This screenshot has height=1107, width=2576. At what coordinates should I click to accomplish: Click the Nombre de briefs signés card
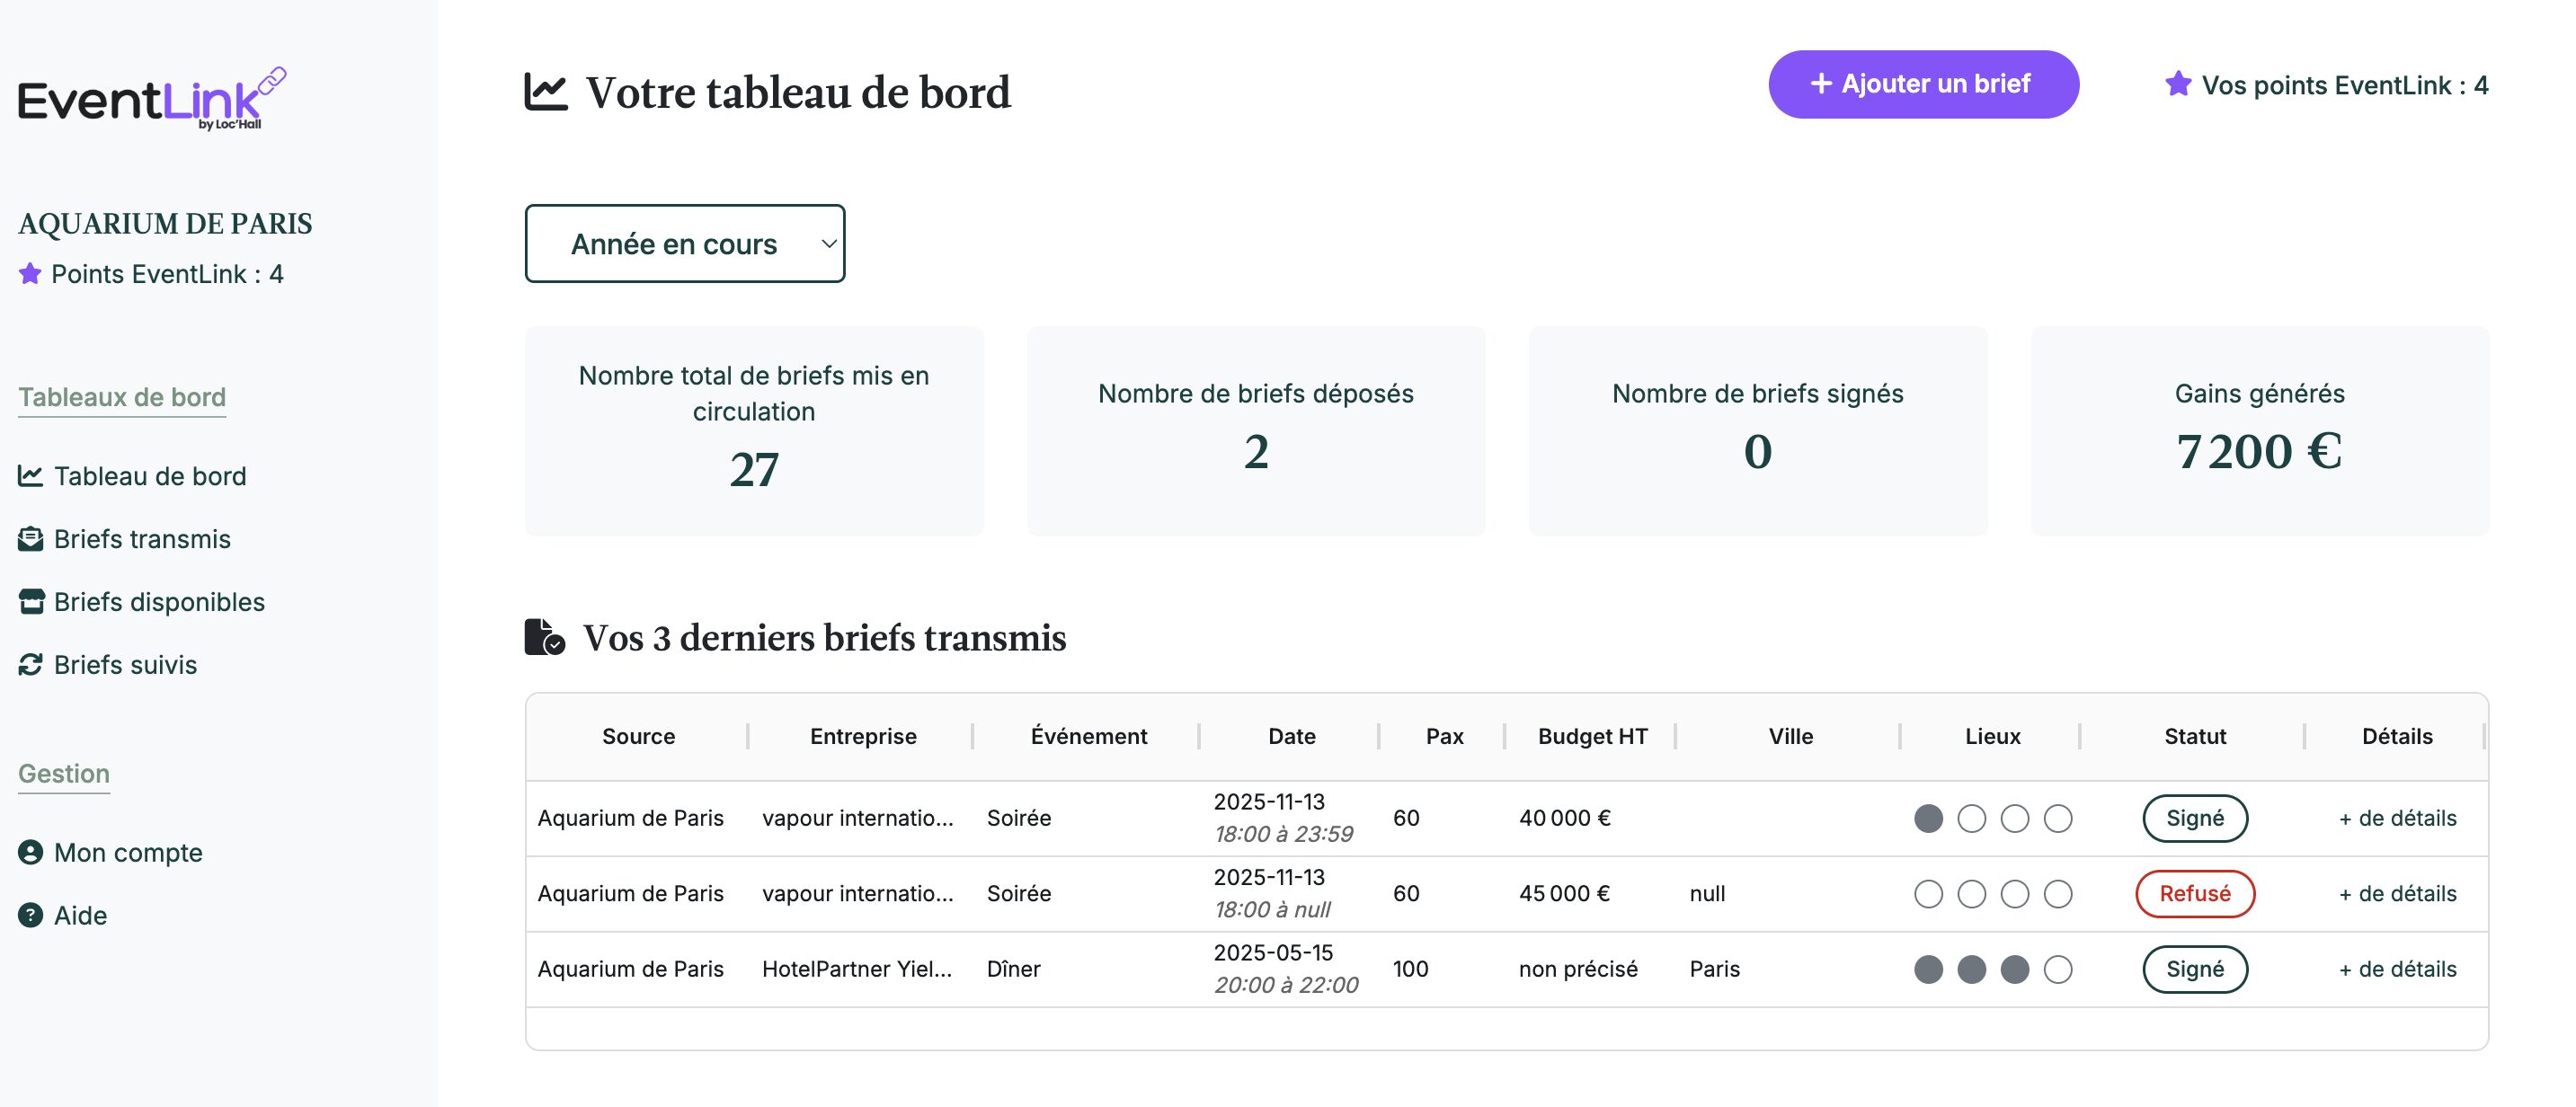point(1758,431)
